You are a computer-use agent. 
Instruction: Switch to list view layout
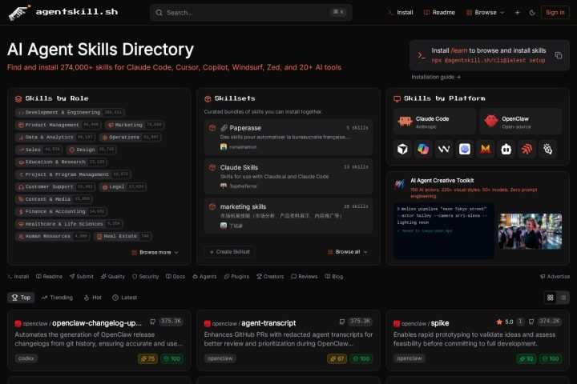[563, 298]
